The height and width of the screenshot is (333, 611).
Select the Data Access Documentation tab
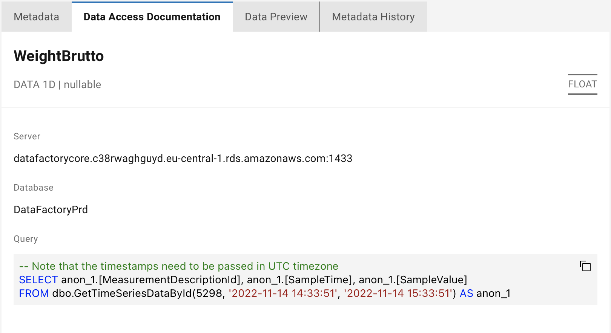coord(152,17)
